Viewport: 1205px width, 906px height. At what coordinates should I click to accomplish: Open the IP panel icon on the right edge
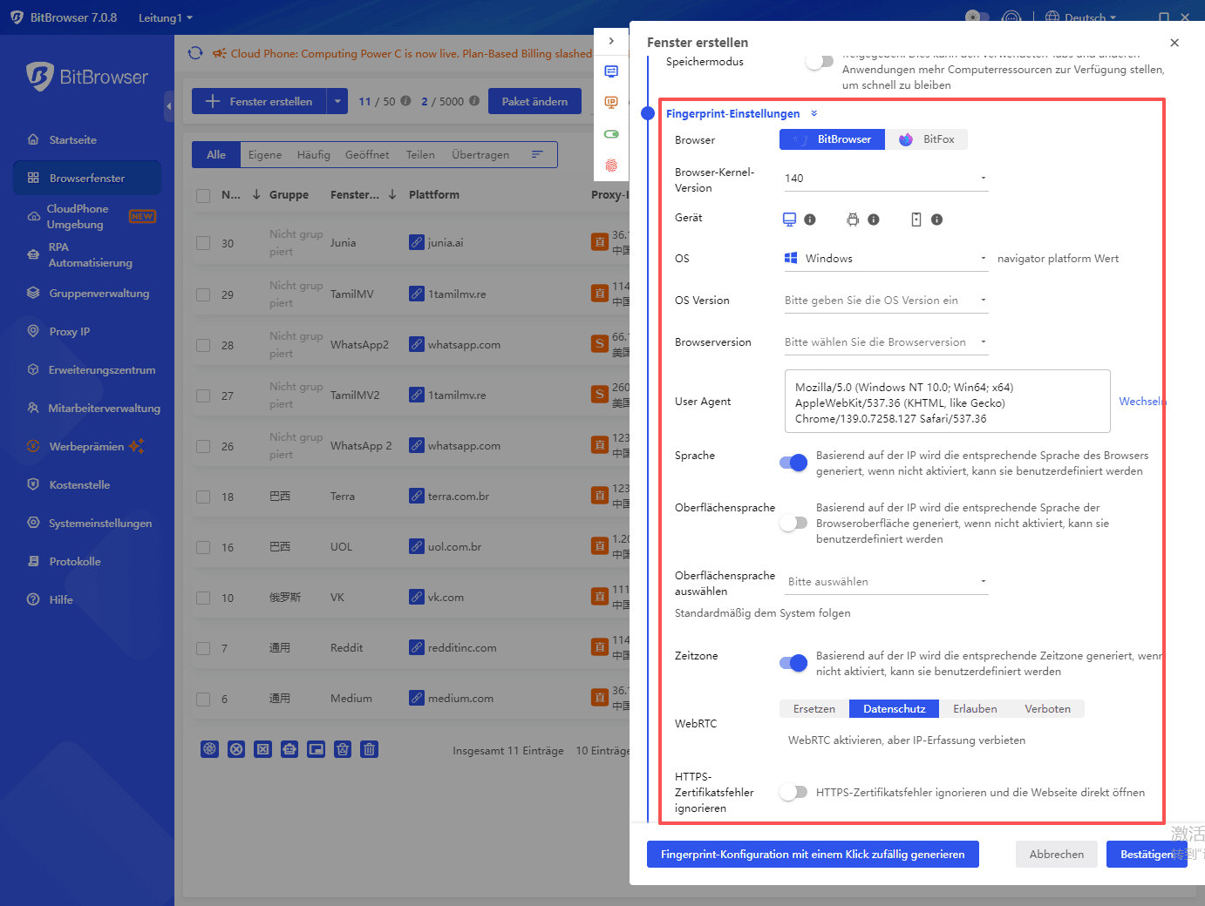pos(611,102)
